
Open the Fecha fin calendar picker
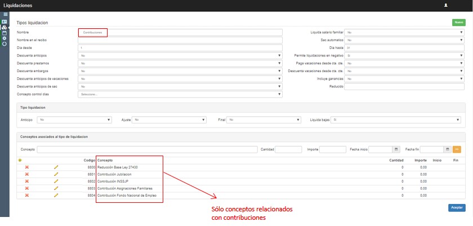click(x=447, y=149)
